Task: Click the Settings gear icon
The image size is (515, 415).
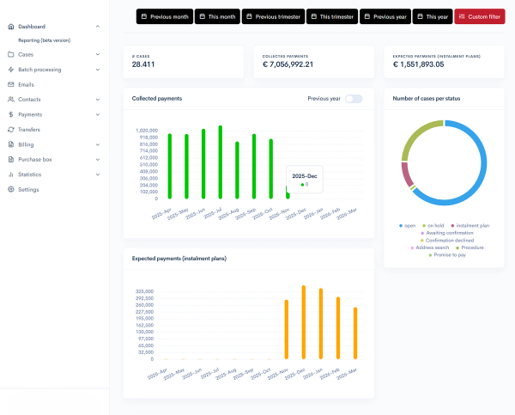Action: click(x=11, y=189)
